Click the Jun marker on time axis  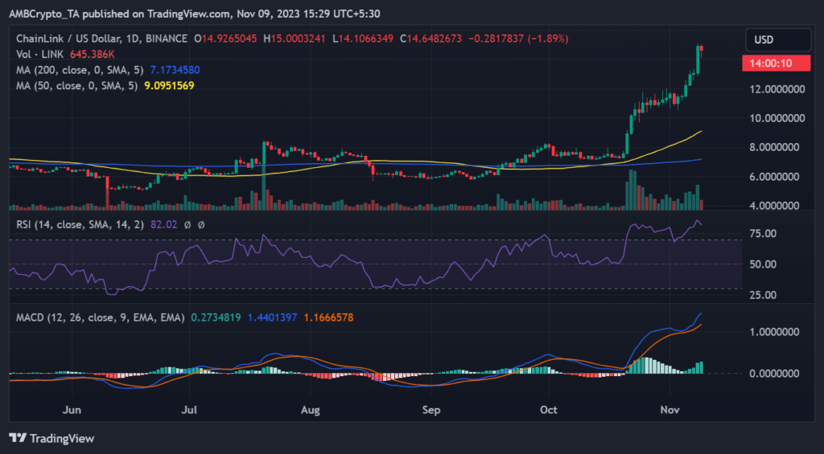click(x=72, y=410)
